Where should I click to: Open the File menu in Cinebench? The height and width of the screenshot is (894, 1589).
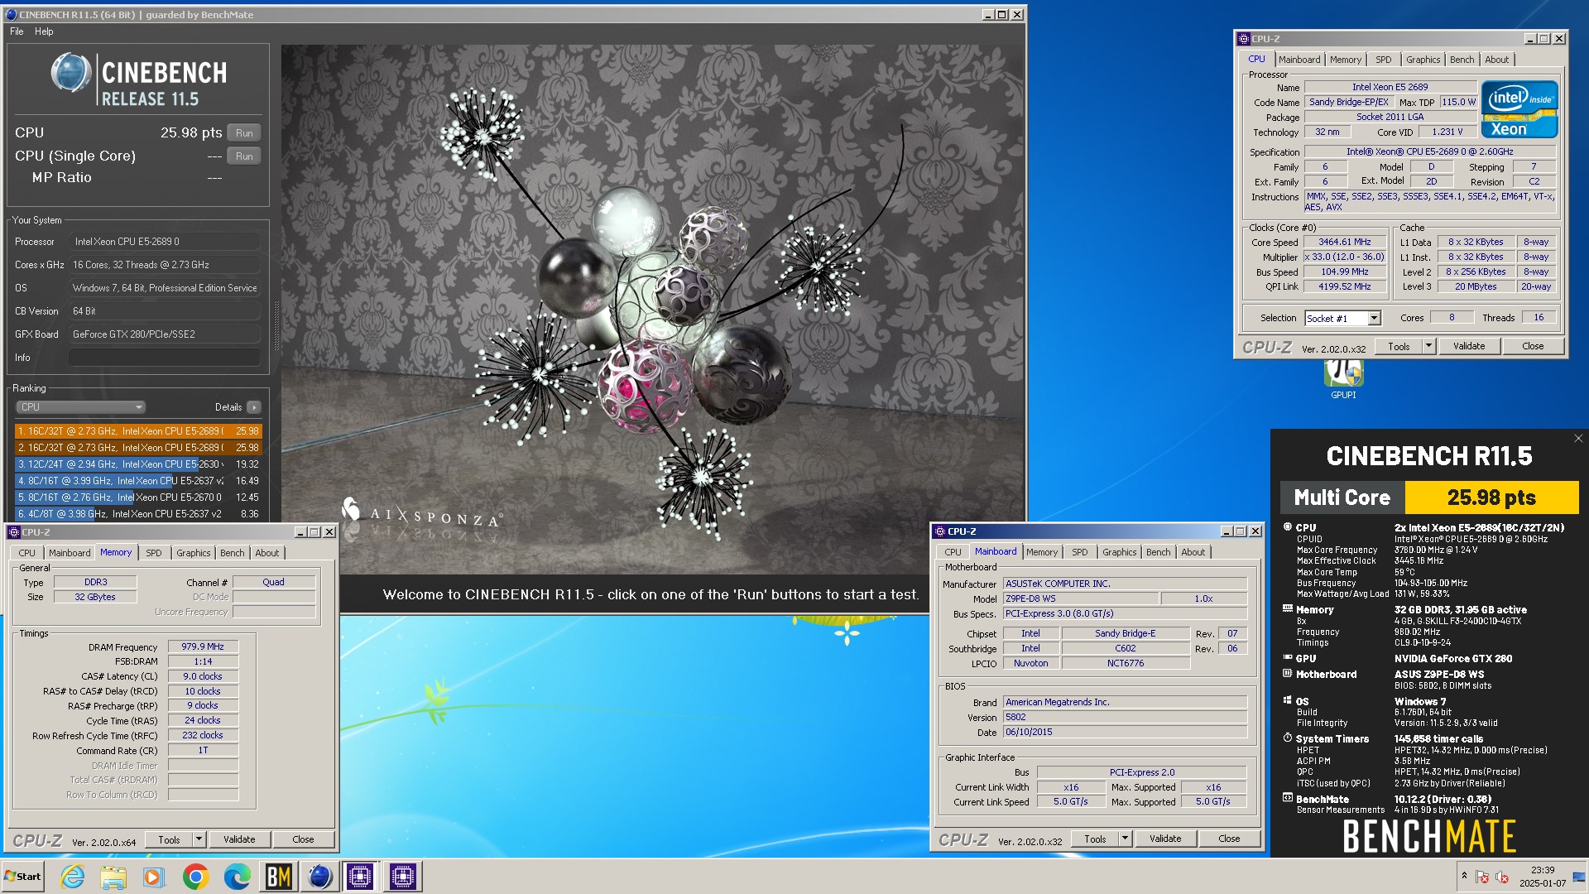pos(17,31)
